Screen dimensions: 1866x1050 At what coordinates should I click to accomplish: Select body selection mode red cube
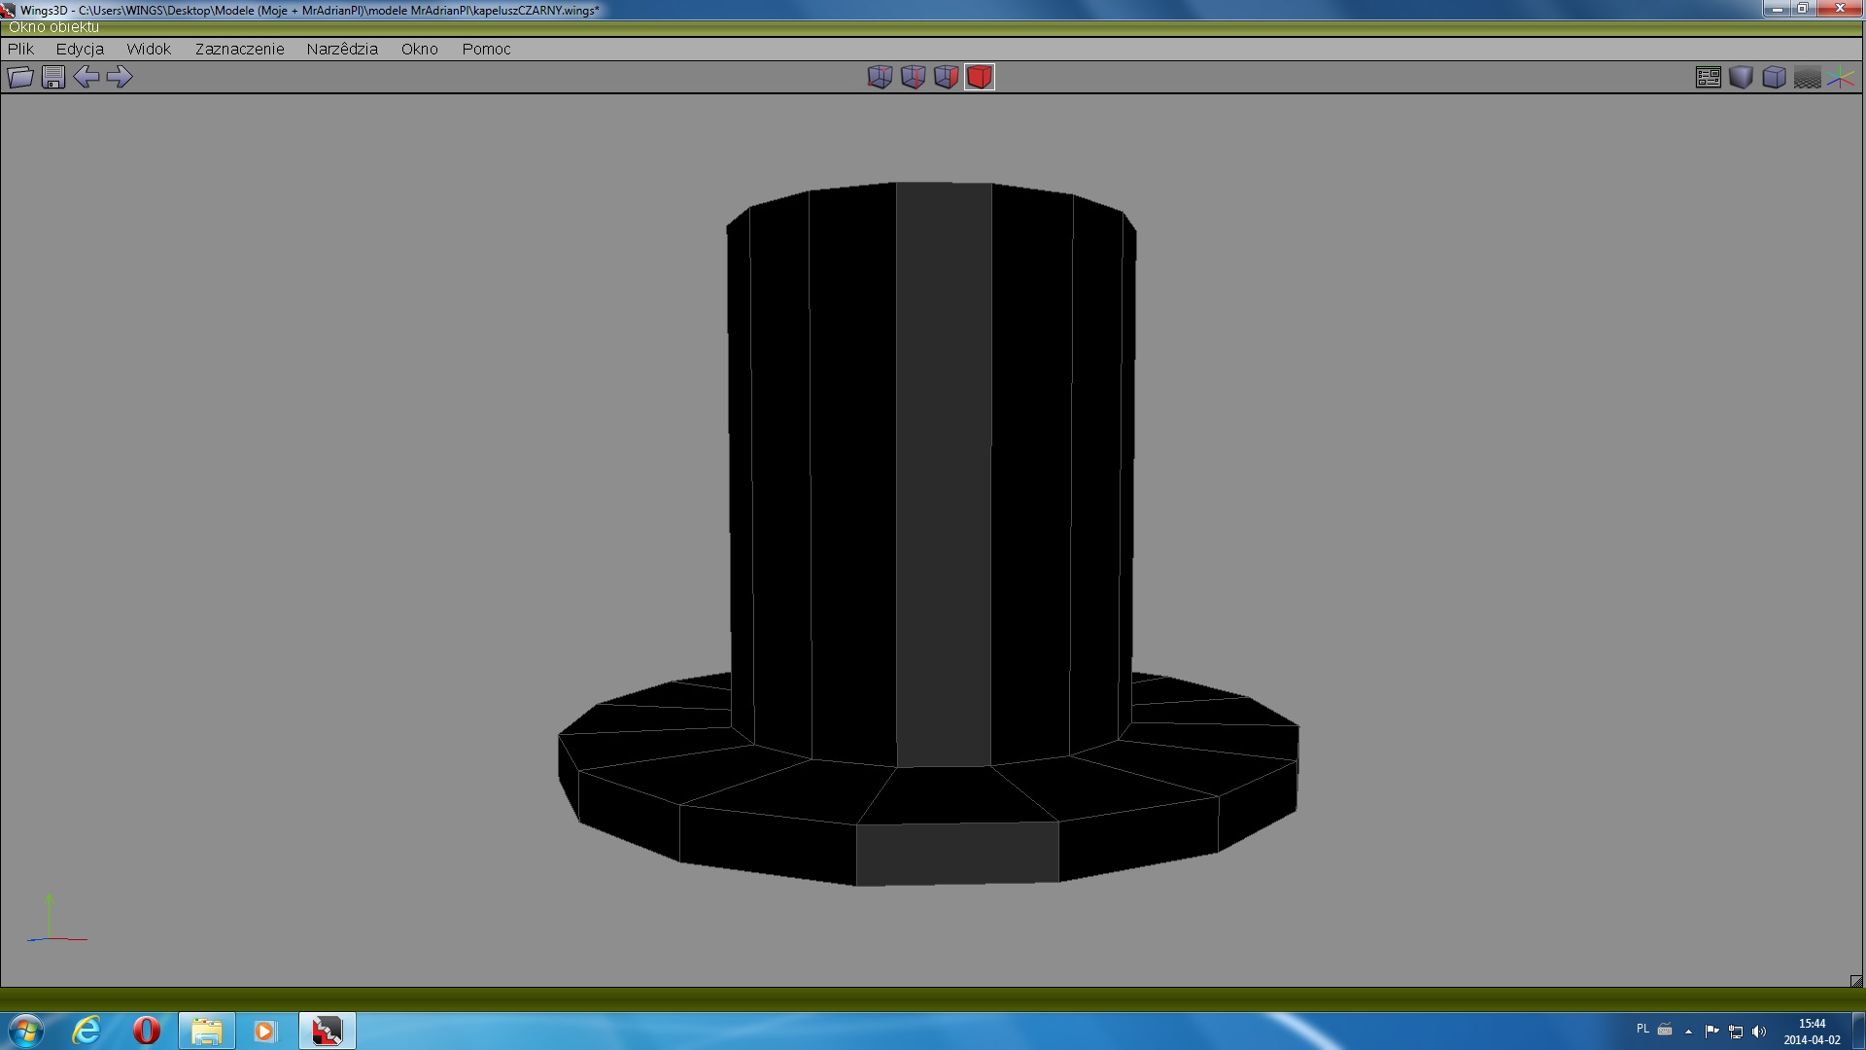point(980,77)
